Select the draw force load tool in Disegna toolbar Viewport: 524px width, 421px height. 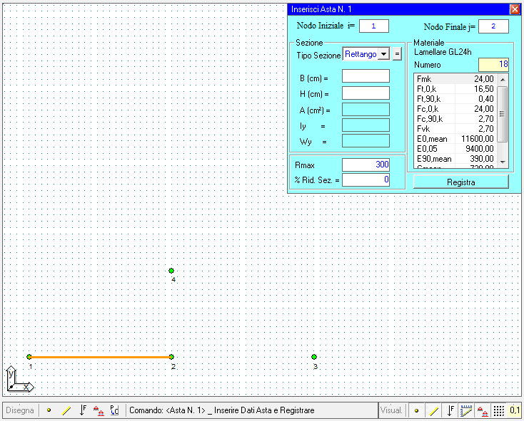[83, 410]
